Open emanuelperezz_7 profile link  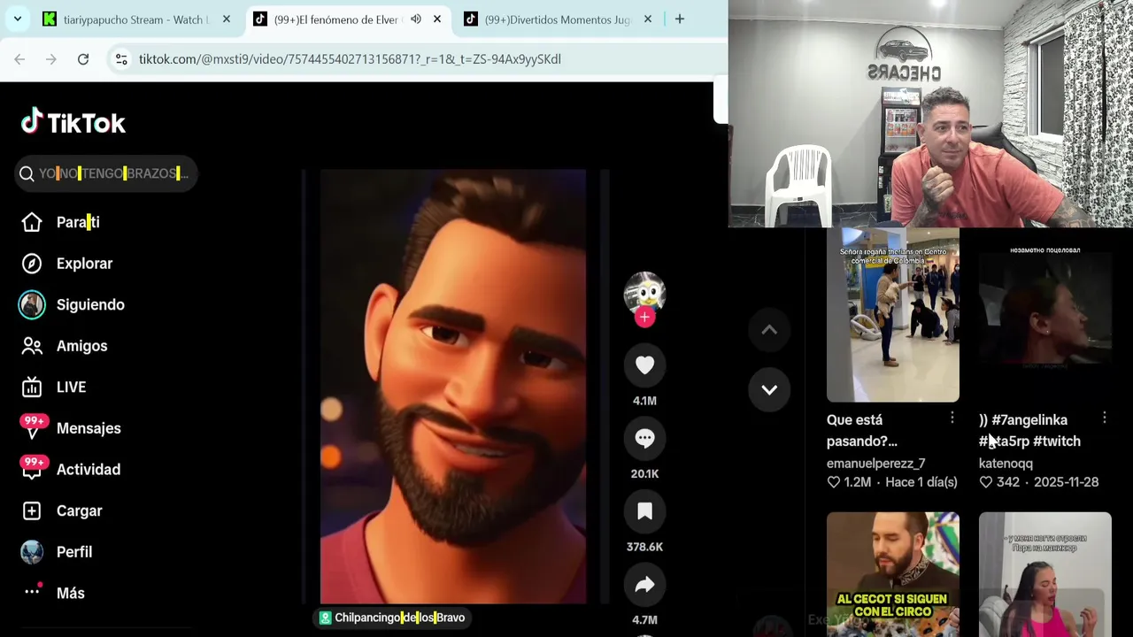[875, 464]
